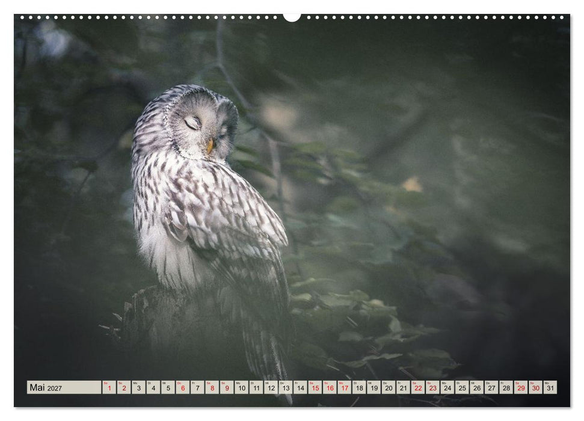This screenshot has height=421, width=584.
Task: Select day 24 in the date row
Action: coord(447,387)
